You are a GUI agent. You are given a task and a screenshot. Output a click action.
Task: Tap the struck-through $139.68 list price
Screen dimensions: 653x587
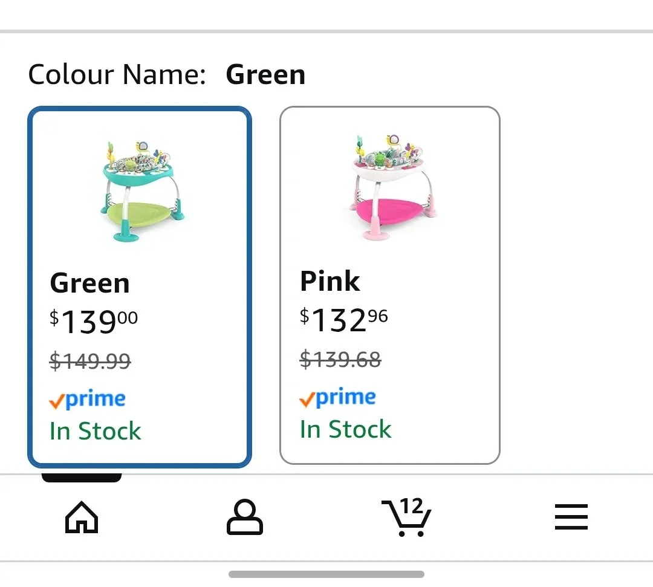(x=340, y=360)
